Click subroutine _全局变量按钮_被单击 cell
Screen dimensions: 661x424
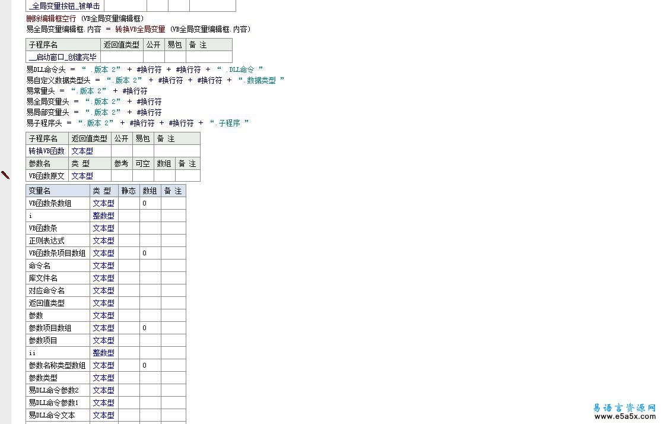tap(65, 6)
